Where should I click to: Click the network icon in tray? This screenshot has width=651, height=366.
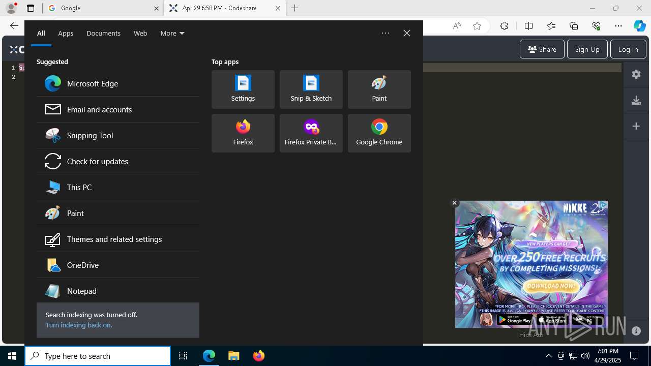tap(573, 356)
